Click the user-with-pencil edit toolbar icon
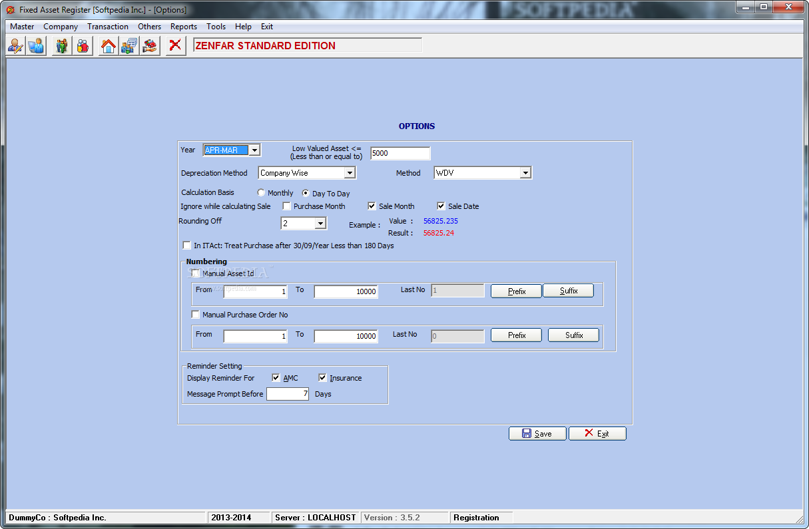Image resolution: width=809 pixels, height=529 pixels. (16, 46)
